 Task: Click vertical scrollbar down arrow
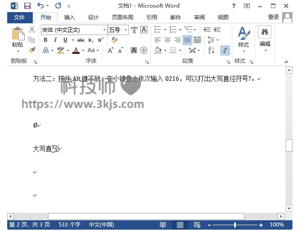[289, 208]
